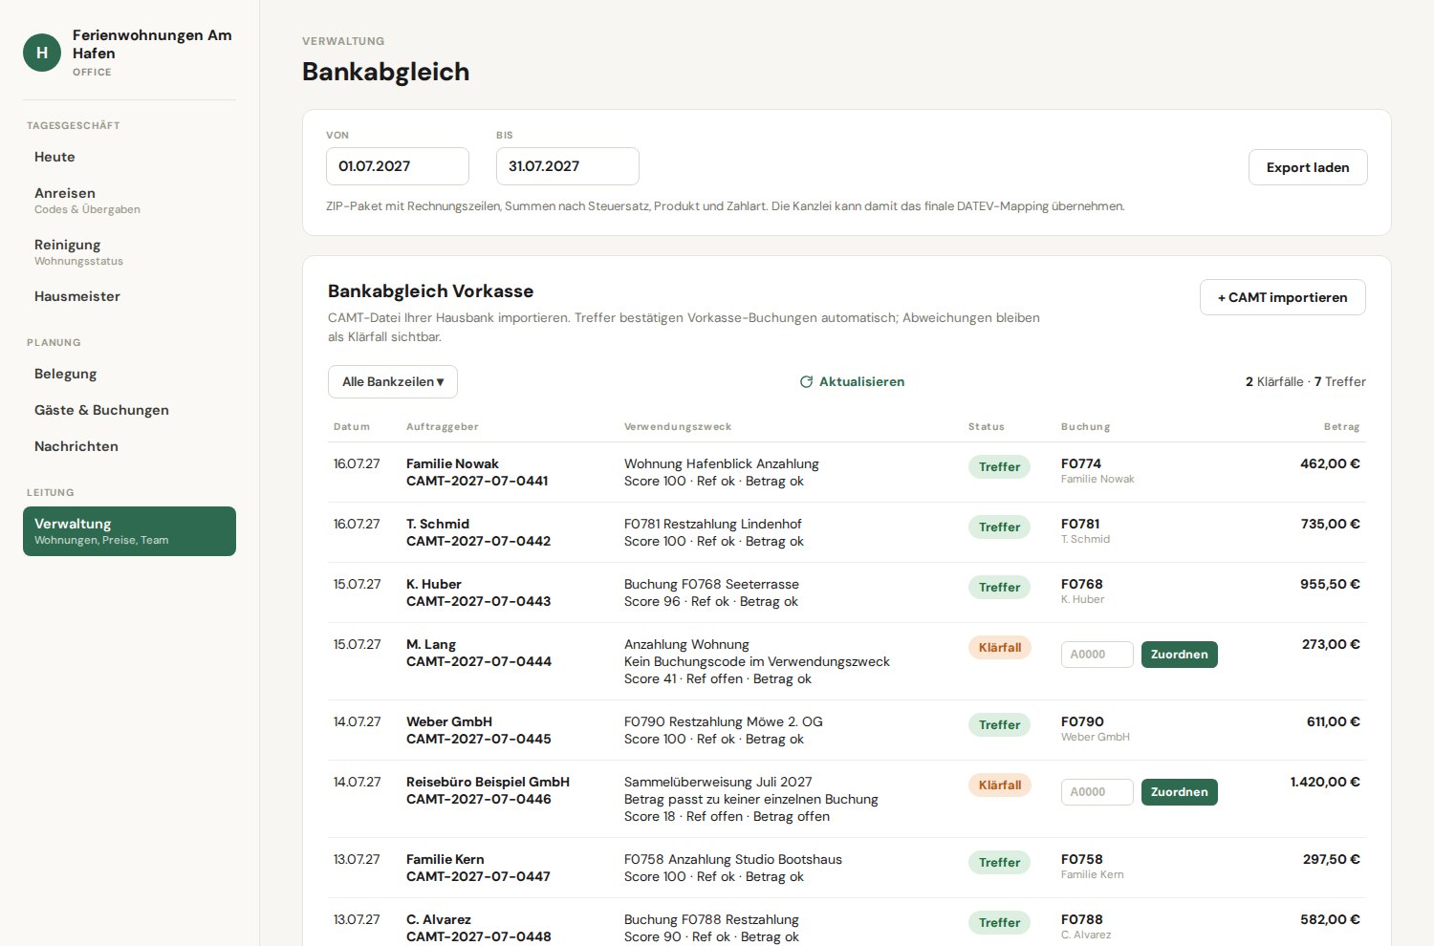Open the Alle Bankzeilen filter dropdown
The image size is (1434, 946).
click(393, 381)
